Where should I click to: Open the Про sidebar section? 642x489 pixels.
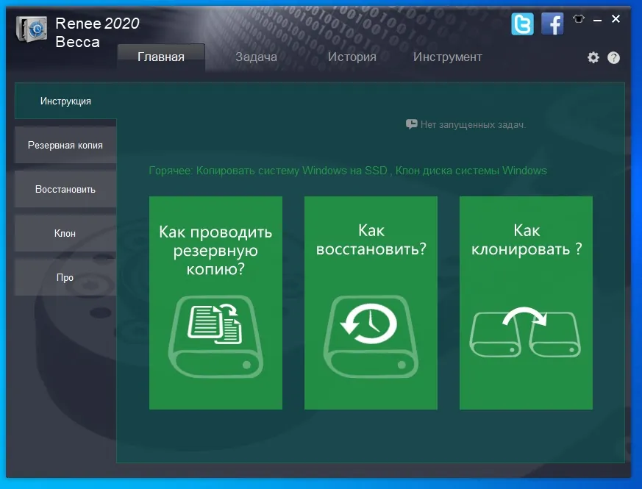click(x=65, y=278)
